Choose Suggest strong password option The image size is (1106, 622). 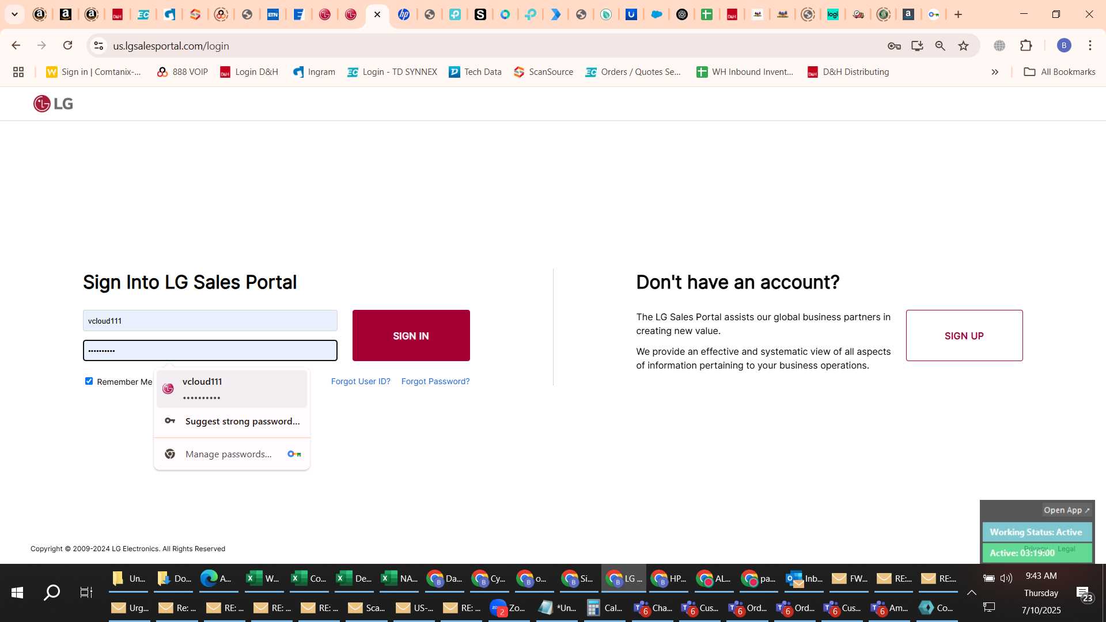click(232, 421)
